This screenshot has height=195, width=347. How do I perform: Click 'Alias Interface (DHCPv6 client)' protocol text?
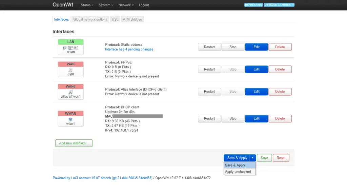144,89
